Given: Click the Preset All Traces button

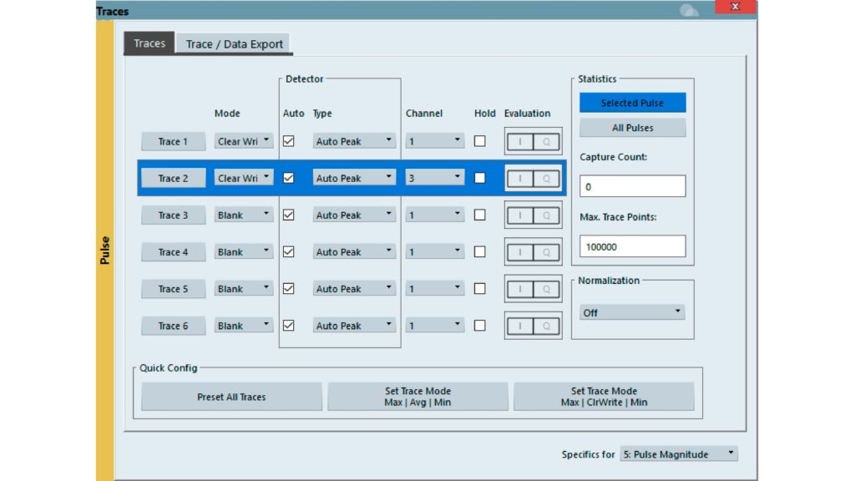Looking at the screenshot, I should coord(231,396).
